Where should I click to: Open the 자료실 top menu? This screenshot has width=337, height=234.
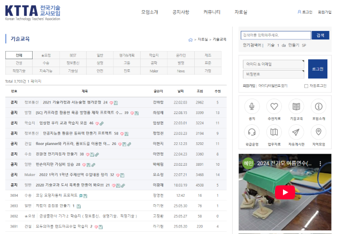click(240, 11)
